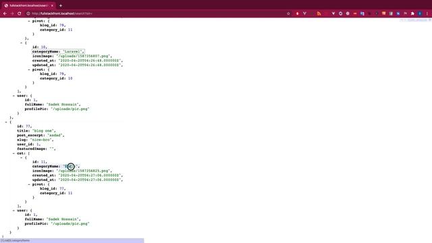
Task: Click slug value "nice-bro"
Action: tap(40, 140)
